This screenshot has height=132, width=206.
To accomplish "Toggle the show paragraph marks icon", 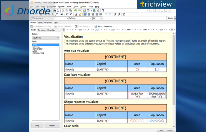I will pos(103,11).
